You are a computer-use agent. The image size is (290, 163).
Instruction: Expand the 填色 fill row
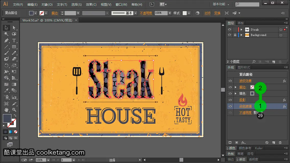[236, 93]
